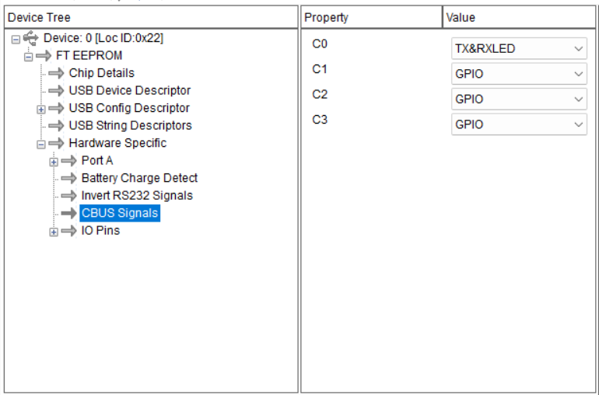Click the arrow icon beside USB Device Descriptor
Viewport: 599px width, 395px height.
(56, 91)
